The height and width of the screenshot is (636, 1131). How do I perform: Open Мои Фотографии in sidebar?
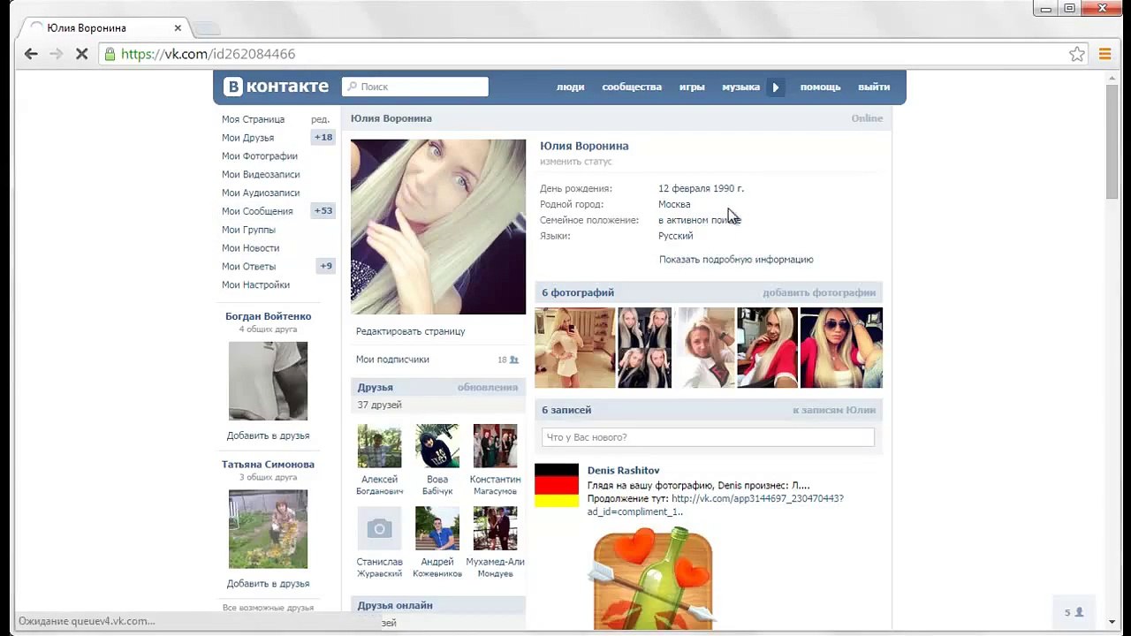260,156
